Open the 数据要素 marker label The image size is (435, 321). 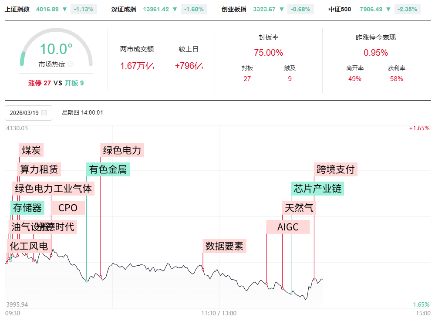pos(225,246)
